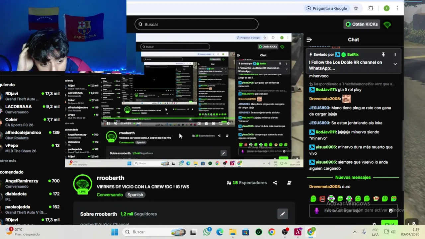This screenshot has width=425, height=239.
Task: Open the Chrome extensions puzzle icon
Action: 371,8
